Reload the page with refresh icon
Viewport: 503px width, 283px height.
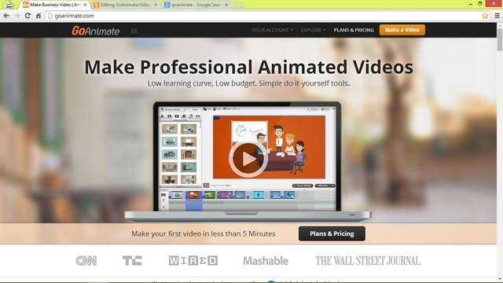[x=28, y=16]
